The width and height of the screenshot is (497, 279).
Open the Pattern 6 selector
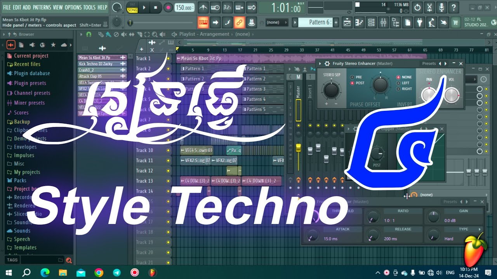point(315,22)
